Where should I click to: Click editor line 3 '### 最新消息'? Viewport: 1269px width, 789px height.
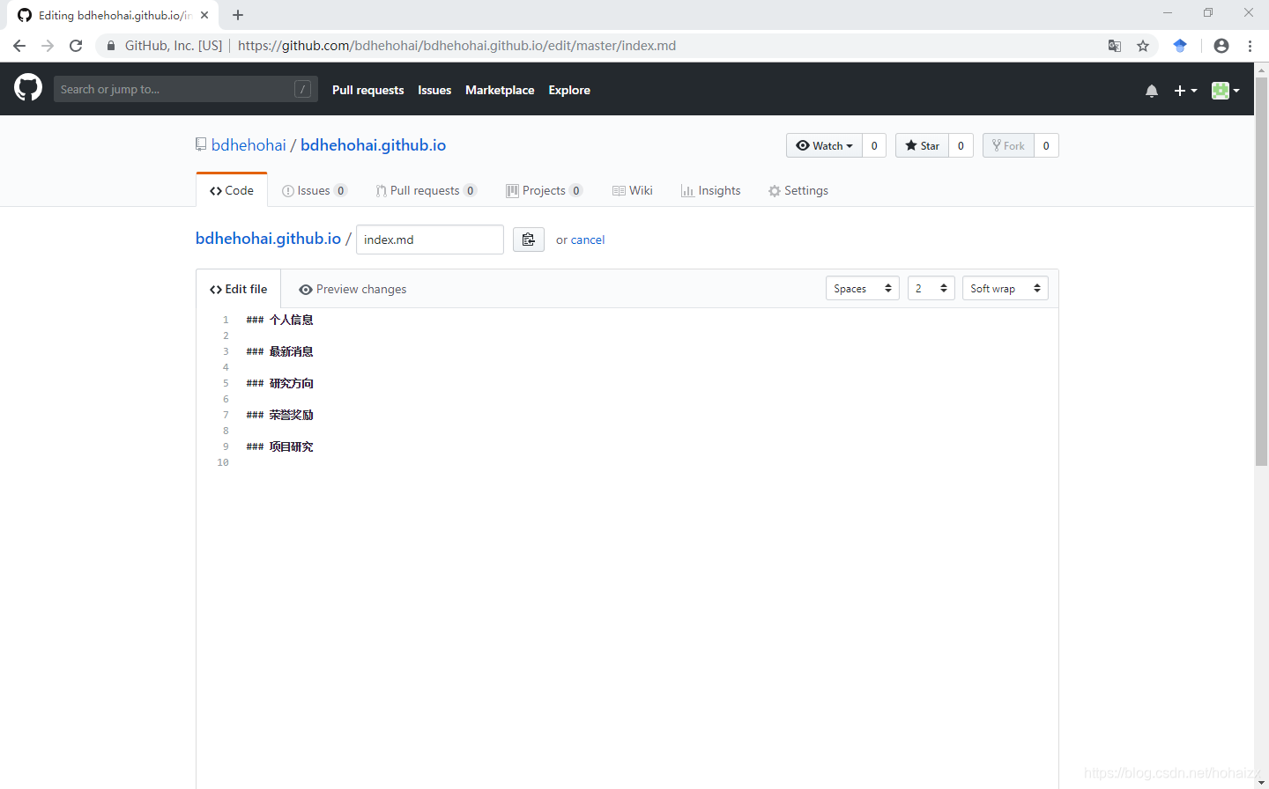tap(279, 351)
